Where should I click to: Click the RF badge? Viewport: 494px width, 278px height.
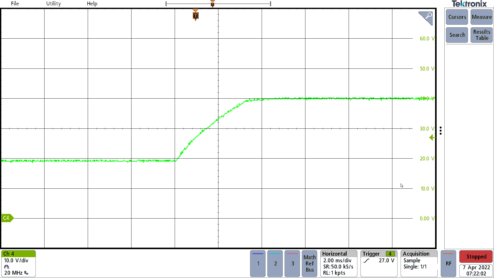click(448, 264)
